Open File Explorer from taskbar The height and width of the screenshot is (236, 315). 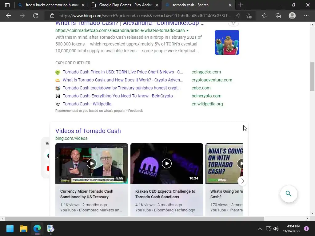click(x=23, y=229)
